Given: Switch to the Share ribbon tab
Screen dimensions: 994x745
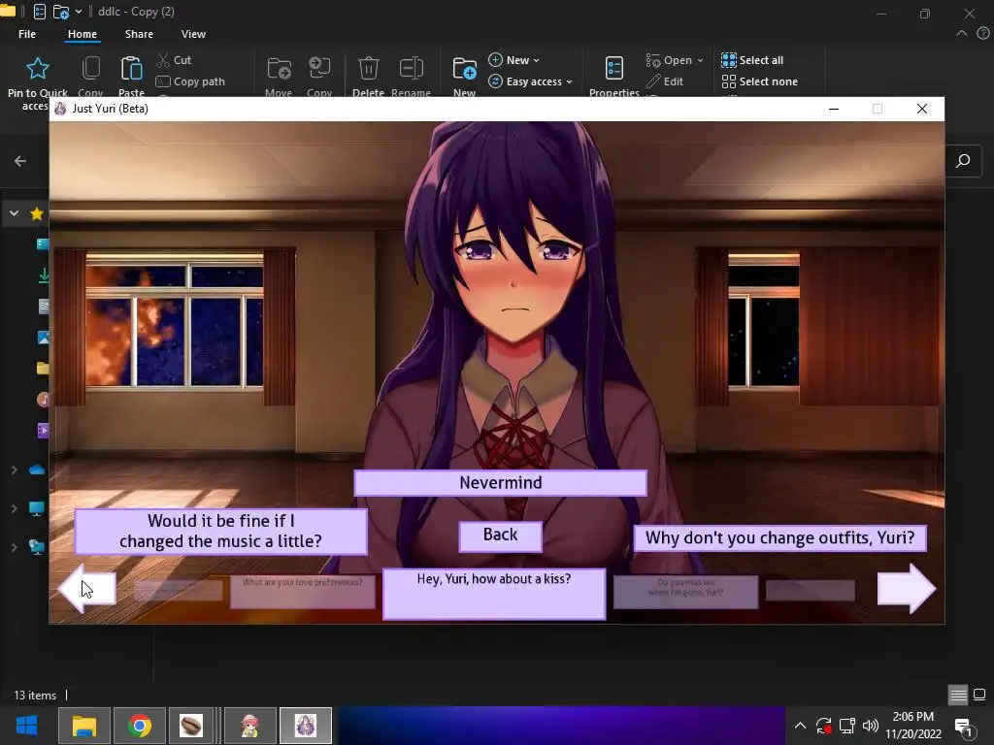Looking at the screenshot, I should [x=139, y=34].
